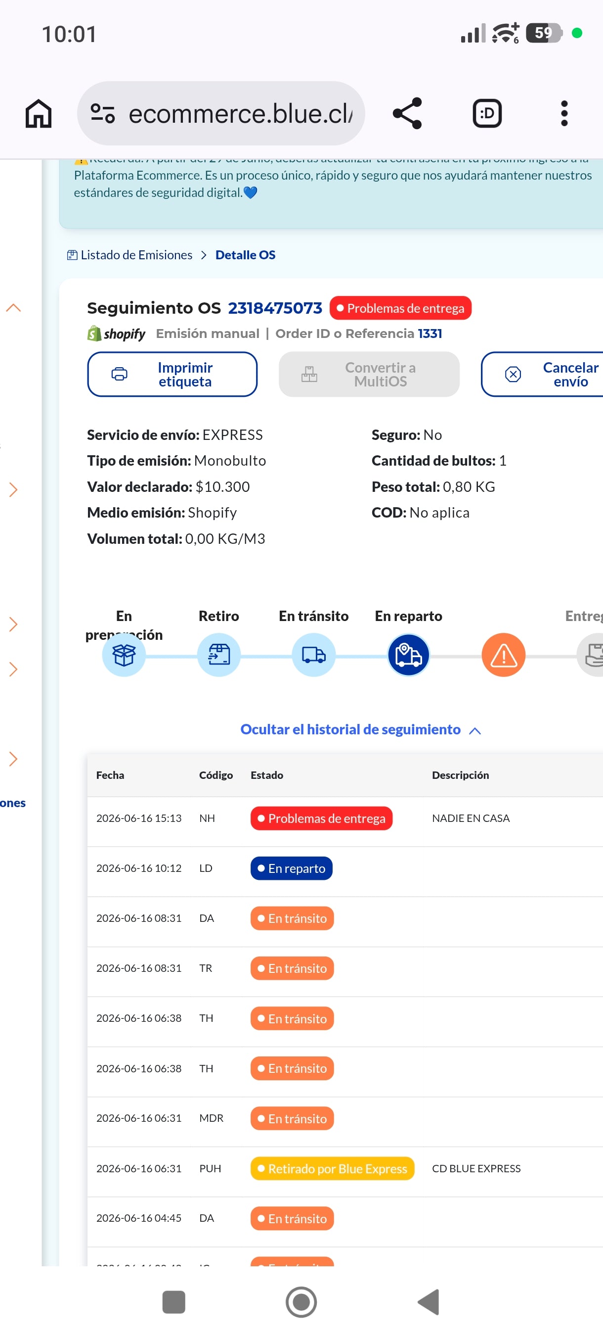Click Retirado por Blue Express status
The height and width of the screenshot is (1342, 603).
pos(333,1168)
